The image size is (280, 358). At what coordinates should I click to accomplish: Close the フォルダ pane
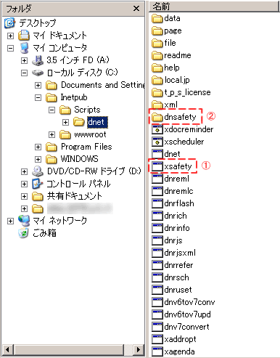[x=136, y=9]
